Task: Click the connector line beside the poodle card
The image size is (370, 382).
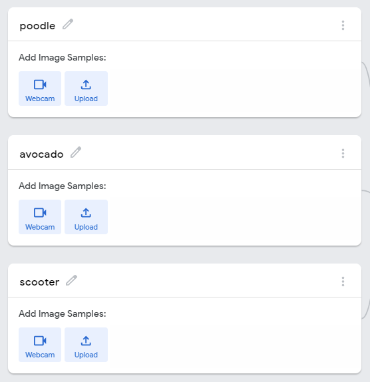Action: click(x=366, y=73)
